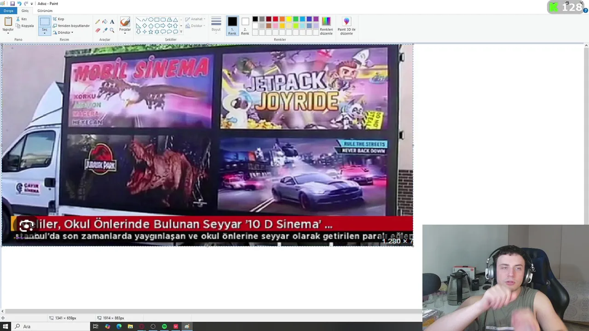Open File Explorer from the taskbar
This screenshot has height=331, width=589.
click(x=130, y=326)
